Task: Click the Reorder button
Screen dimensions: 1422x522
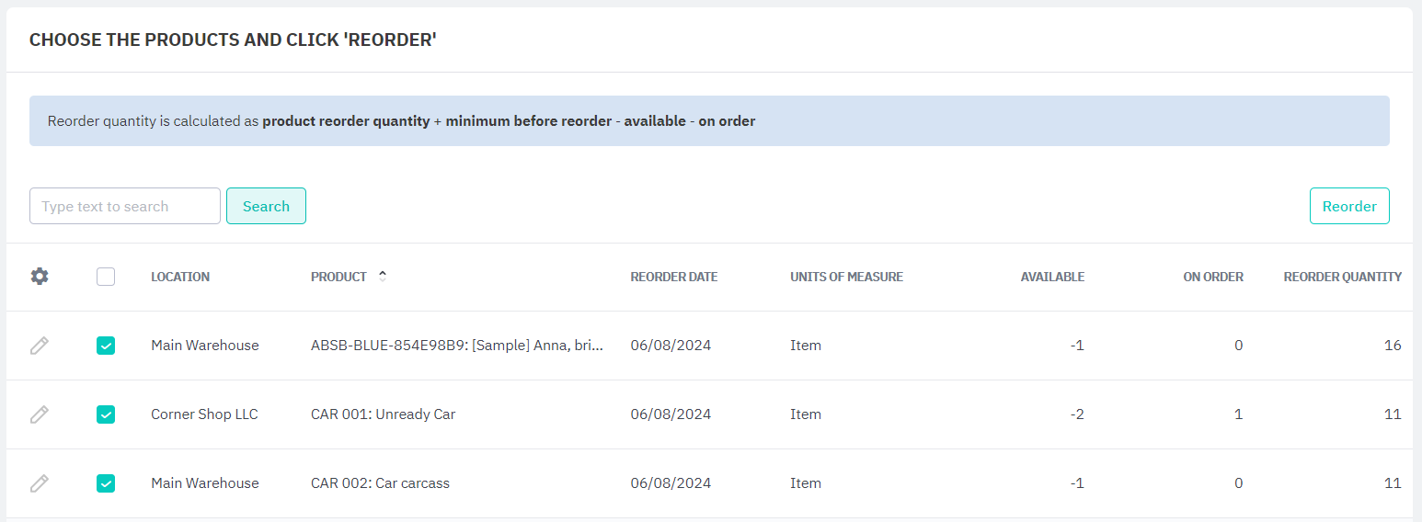Action: click(x=1348, y=206)
